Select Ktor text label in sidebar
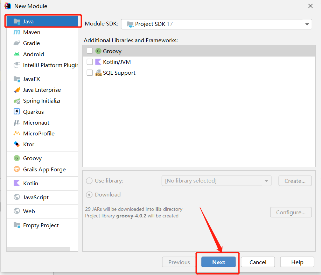Viewport: 321px width, 275px height. (29, 144)
